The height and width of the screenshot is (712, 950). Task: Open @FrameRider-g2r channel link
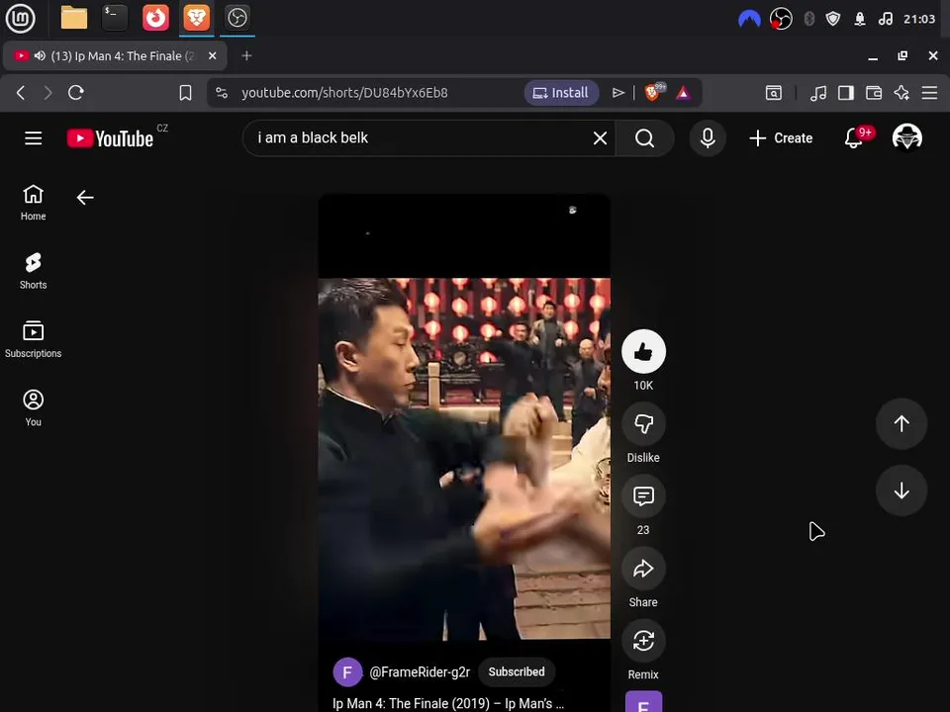point(420,672)
